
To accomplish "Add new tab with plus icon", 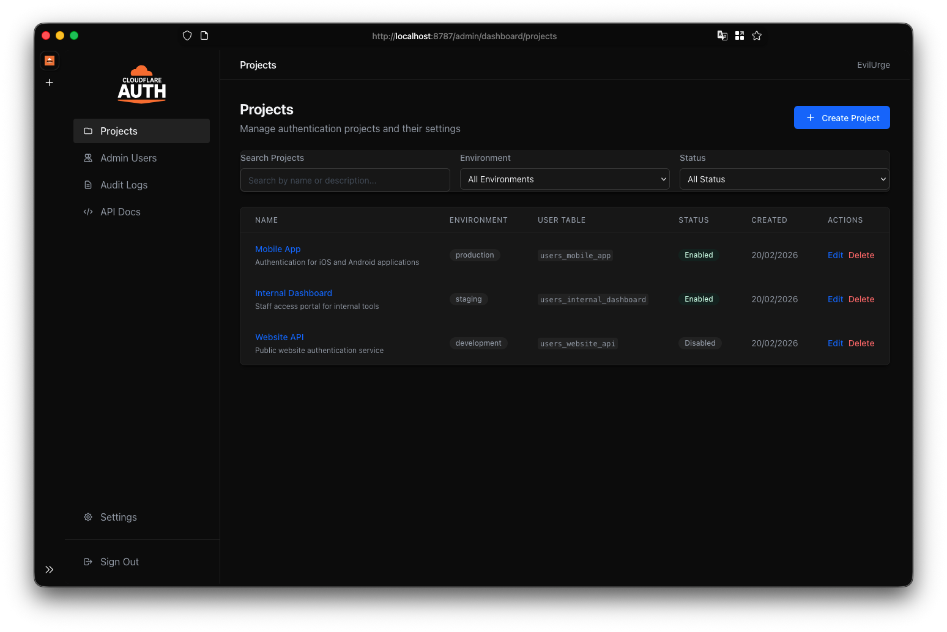I will click(50, 83).
